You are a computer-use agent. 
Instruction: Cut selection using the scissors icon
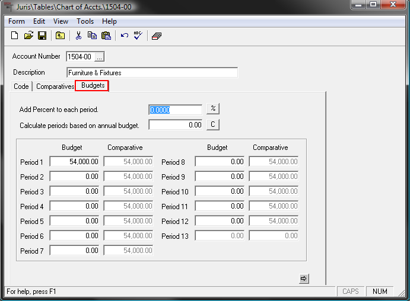click(78, 36)
